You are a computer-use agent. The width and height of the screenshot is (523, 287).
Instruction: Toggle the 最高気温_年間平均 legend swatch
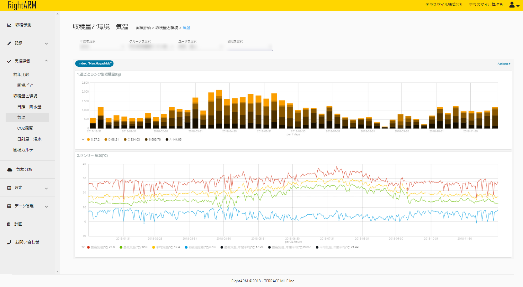point(269,247)
